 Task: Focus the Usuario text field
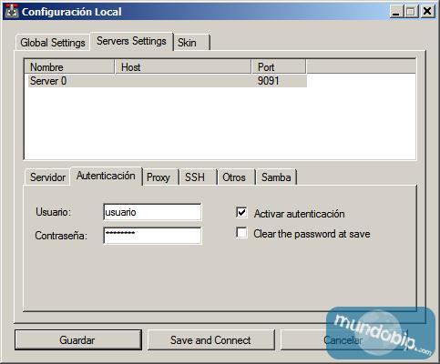(152, 212)
